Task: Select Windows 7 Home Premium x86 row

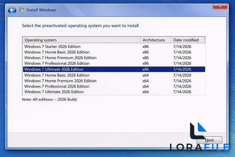Action: pyautogui.click(x=114, y=58)
